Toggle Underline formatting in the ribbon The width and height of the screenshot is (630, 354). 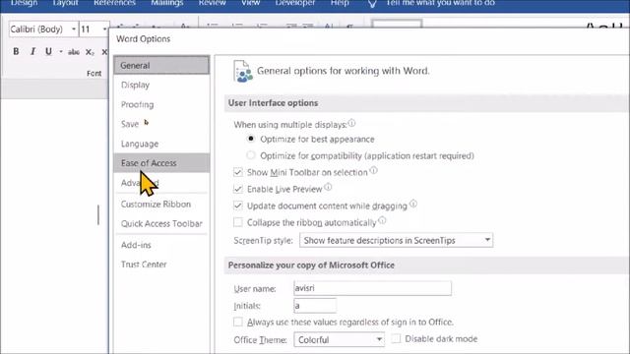coord(48,51)
